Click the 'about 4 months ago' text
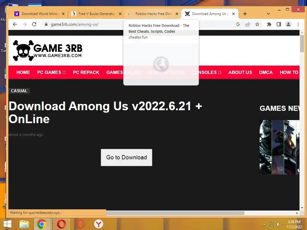The width and height of the screenshot is (307, 230). (x=26, y=134)
